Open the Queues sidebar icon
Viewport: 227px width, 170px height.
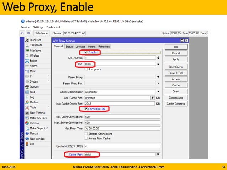coord(27,87)
